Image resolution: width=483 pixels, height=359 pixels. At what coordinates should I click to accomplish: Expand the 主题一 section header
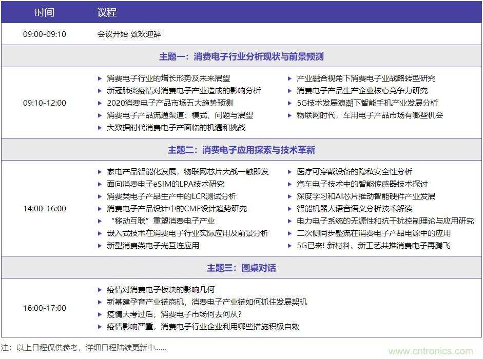tap(241, 57)
